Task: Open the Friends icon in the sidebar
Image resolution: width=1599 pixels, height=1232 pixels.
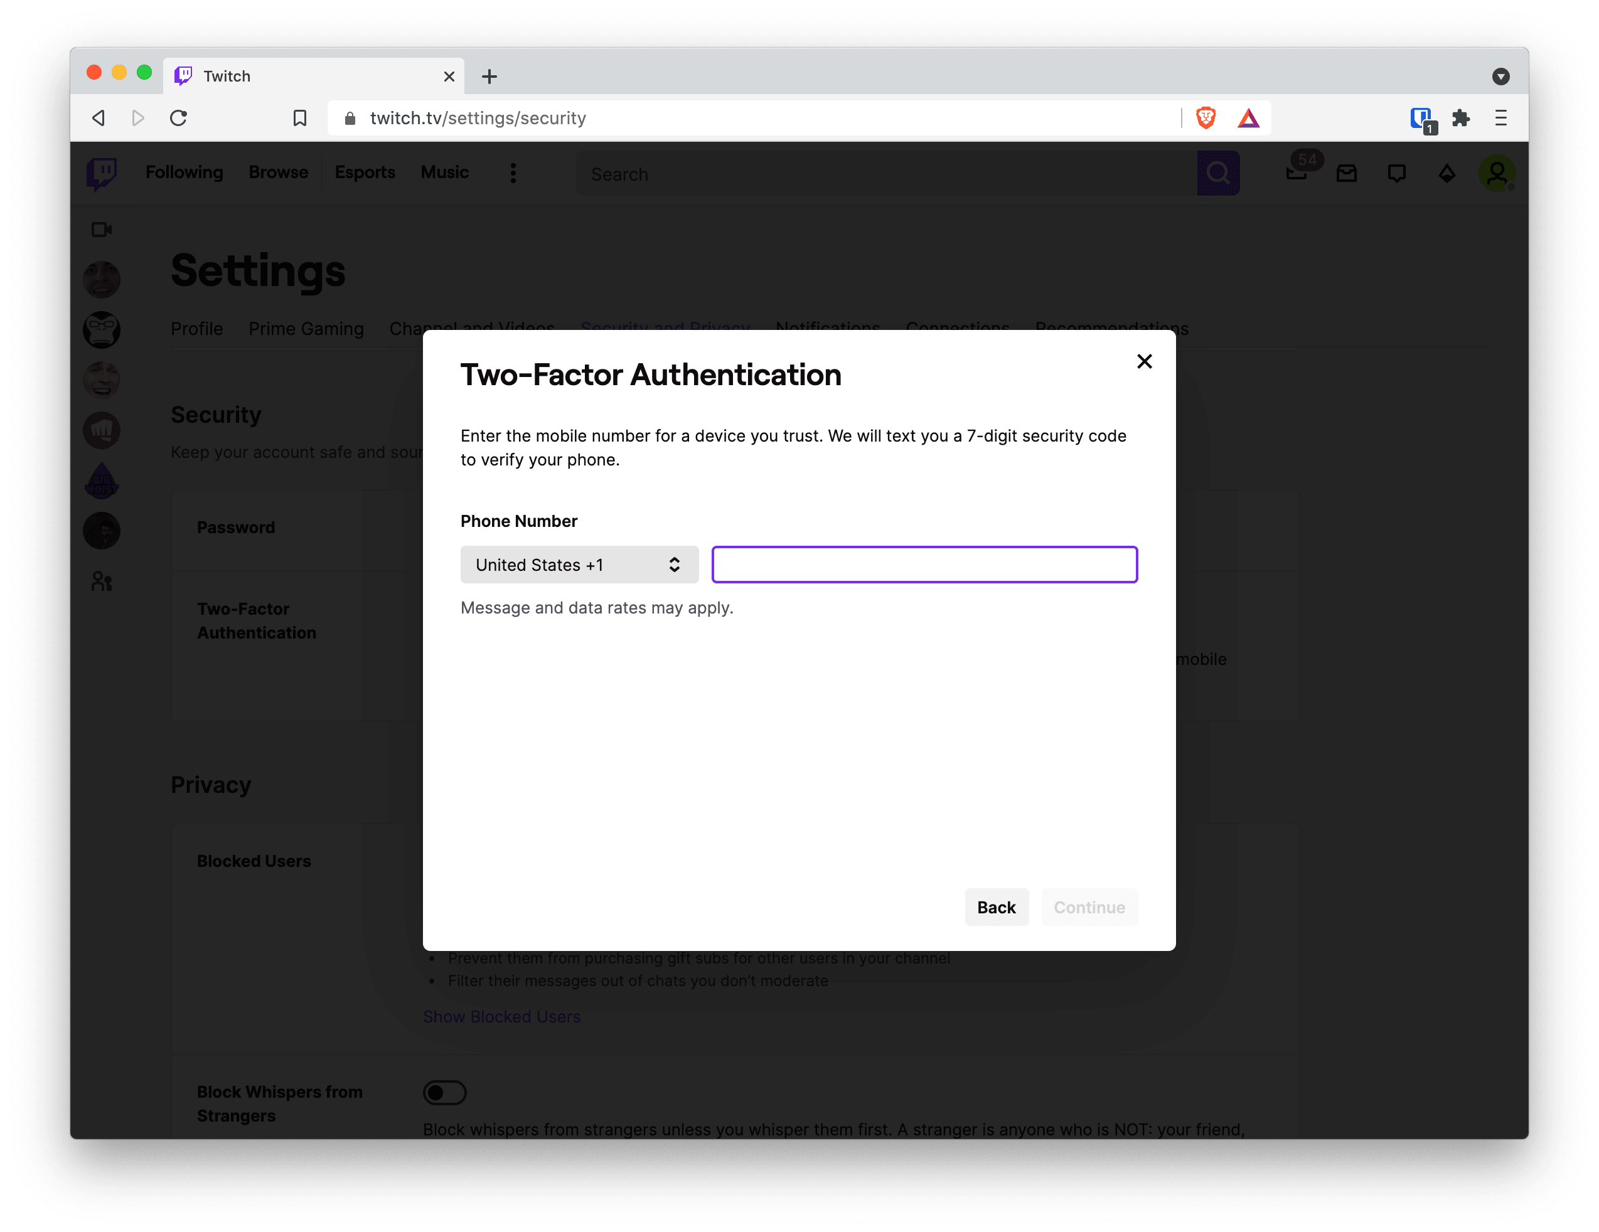Action: [102, 580]
